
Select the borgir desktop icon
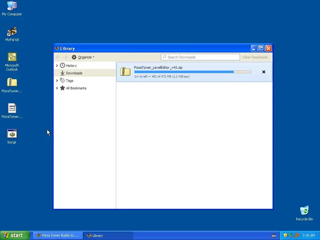click(12, 137)
